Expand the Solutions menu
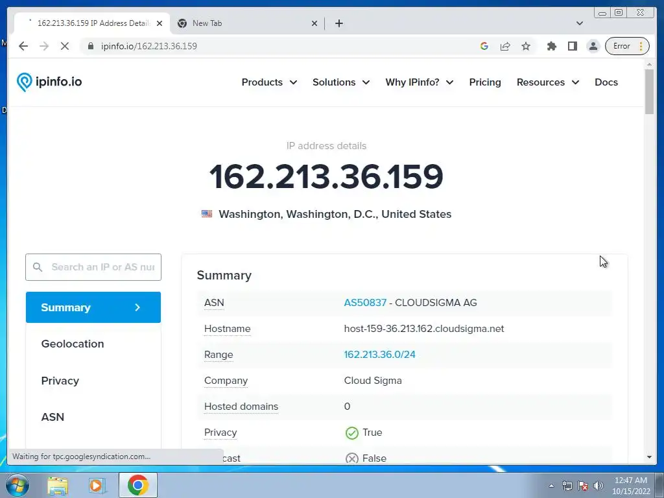This screenshot has height=498, width=664. pyautogui.click(x=341, y=82)
